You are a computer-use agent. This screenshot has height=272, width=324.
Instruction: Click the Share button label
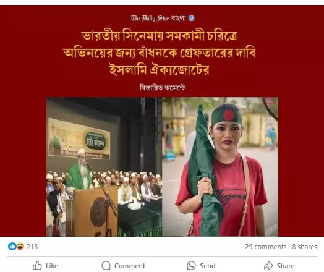[x=286, y=266]
